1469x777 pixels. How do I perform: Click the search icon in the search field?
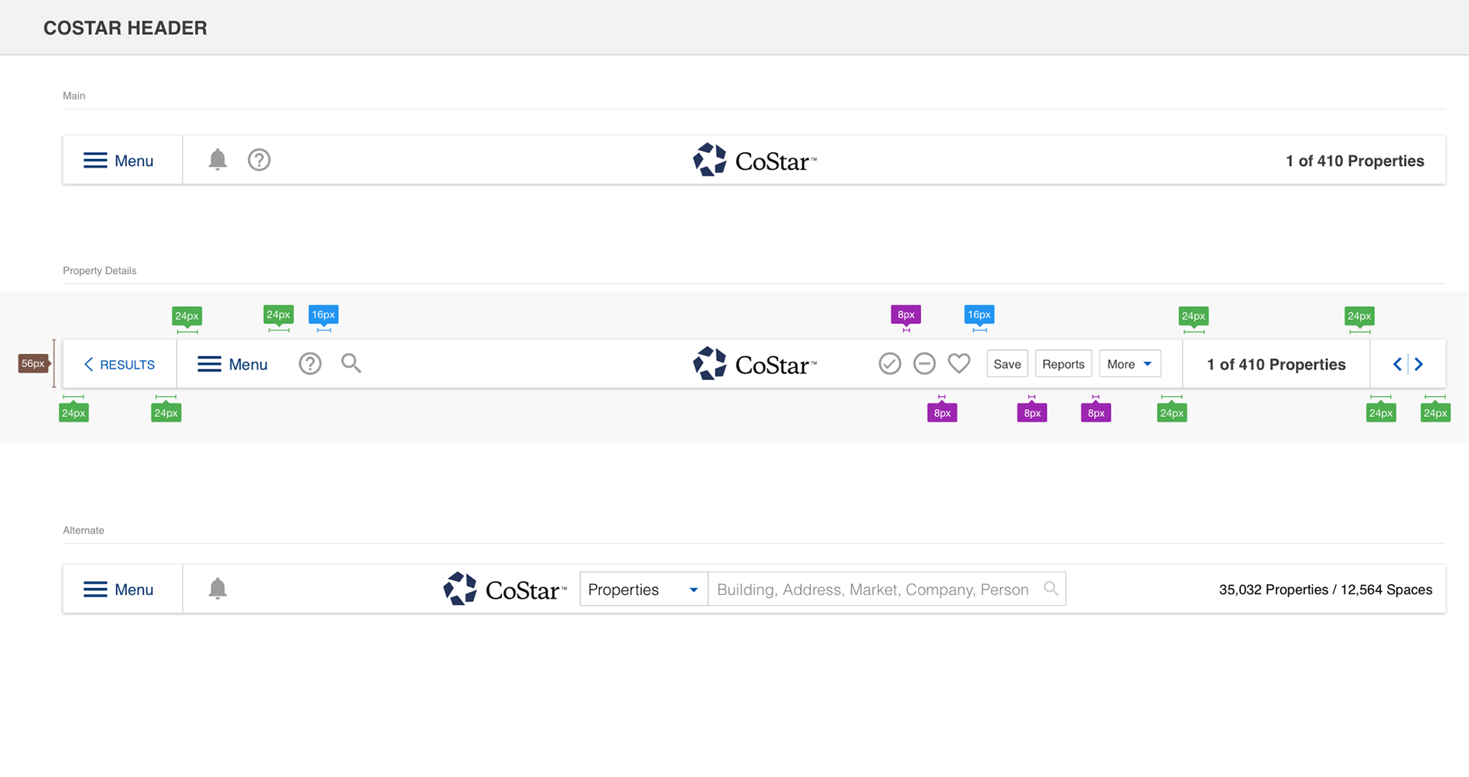pyautogui.click(x=1051, y=588)
